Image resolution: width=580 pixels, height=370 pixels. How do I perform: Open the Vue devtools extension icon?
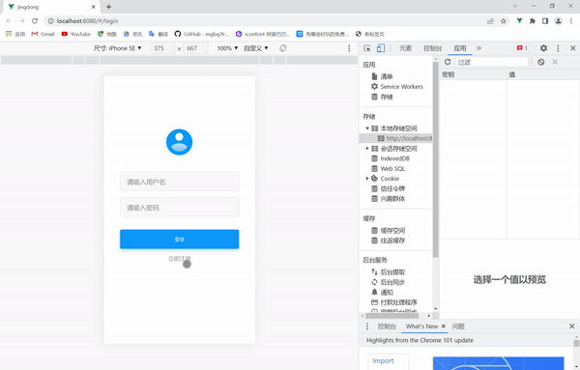(519, 20)
